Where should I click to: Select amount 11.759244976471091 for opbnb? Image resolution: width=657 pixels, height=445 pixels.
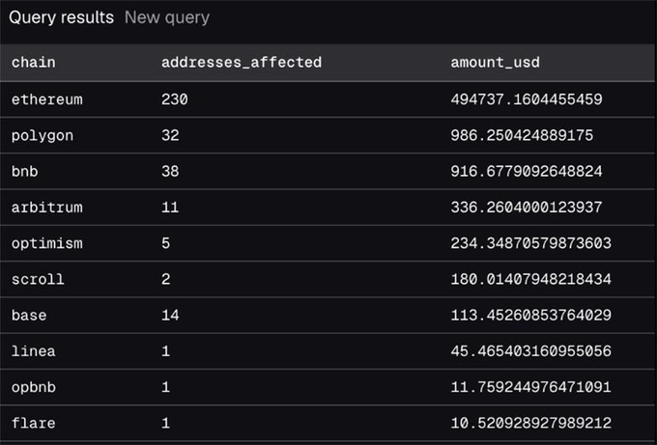pos(530,387)
